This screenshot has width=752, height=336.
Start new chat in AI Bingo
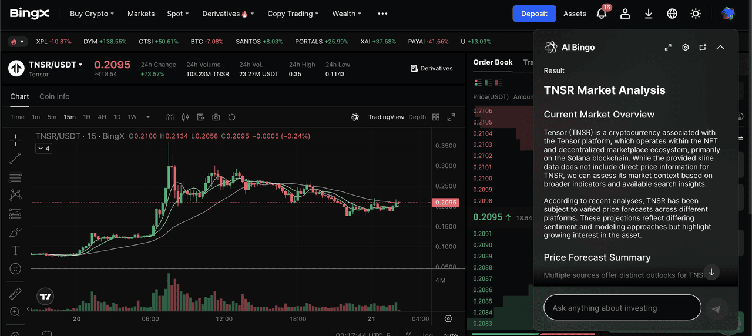coord(703,48)
